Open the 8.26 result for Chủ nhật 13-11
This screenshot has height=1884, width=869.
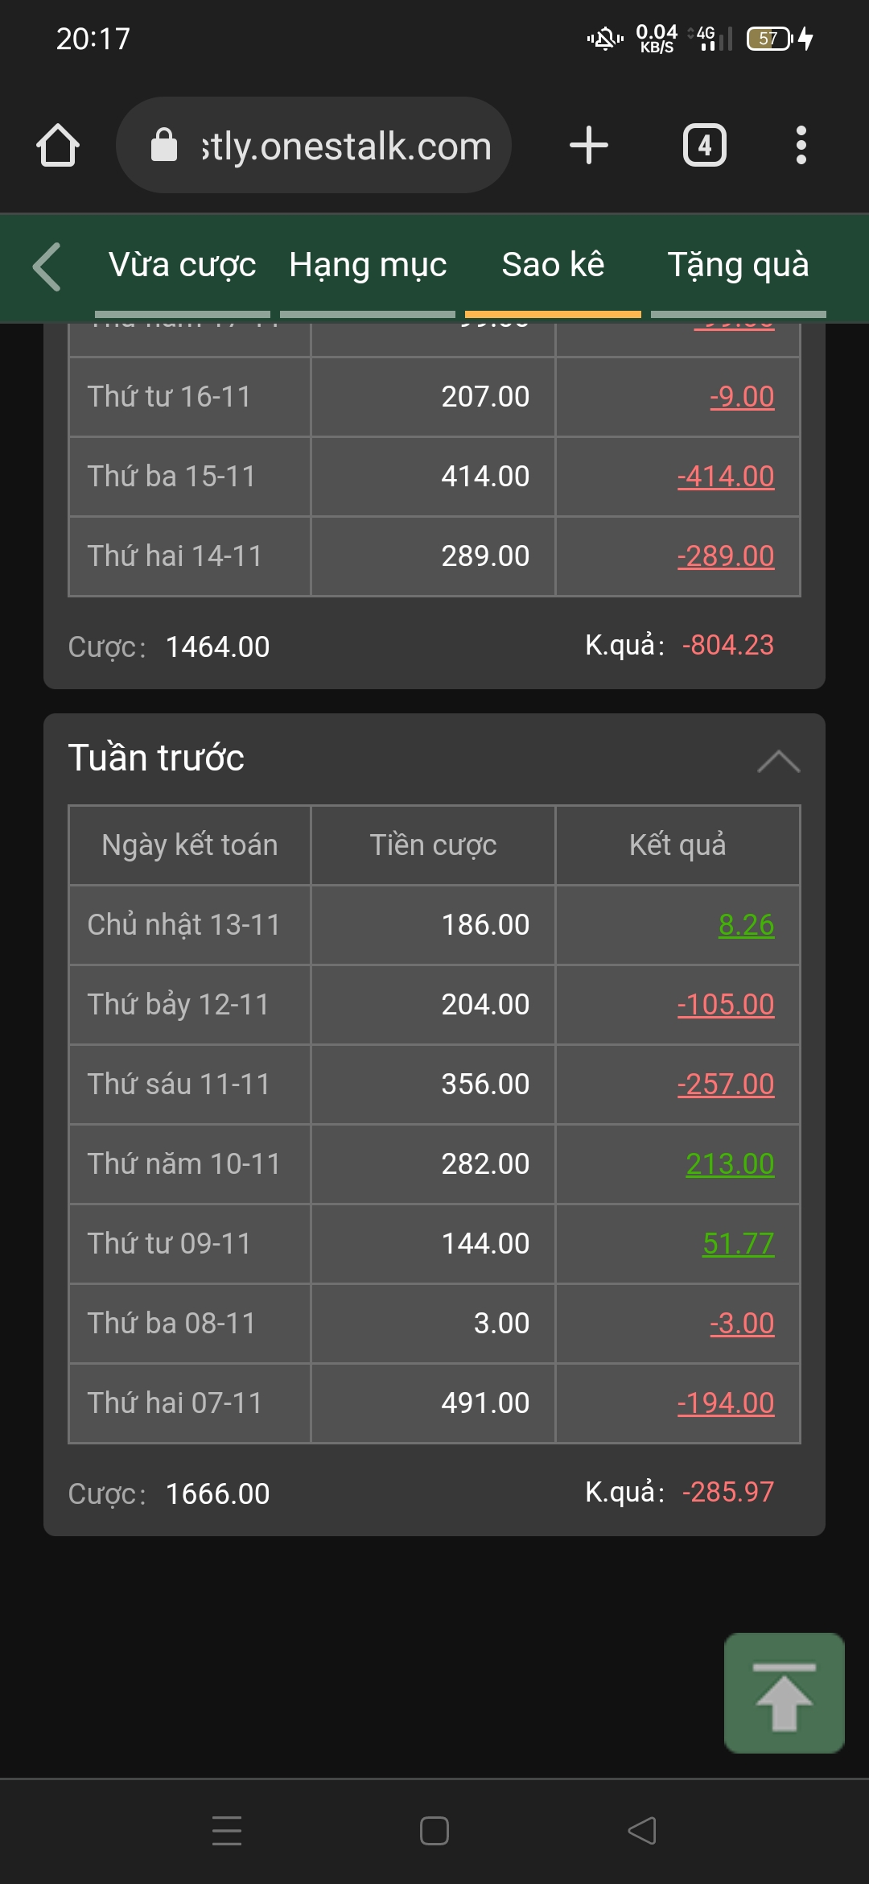746,925
